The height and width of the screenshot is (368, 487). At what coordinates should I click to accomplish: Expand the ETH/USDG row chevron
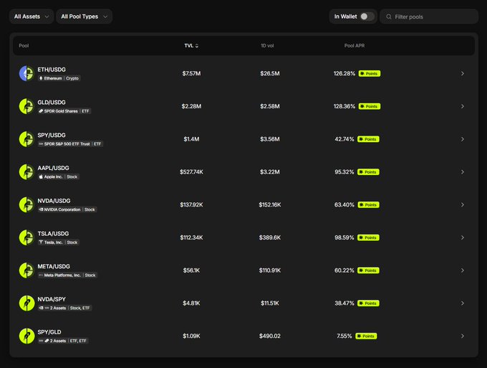point(463,73)
